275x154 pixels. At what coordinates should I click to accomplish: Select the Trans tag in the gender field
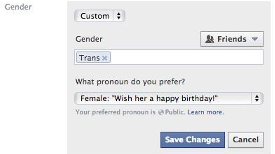point(89,58)
